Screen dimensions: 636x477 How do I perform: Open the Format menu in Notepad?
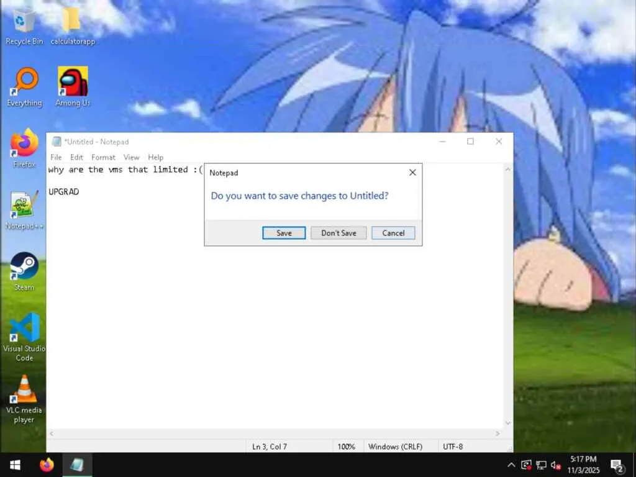(103, 157)
